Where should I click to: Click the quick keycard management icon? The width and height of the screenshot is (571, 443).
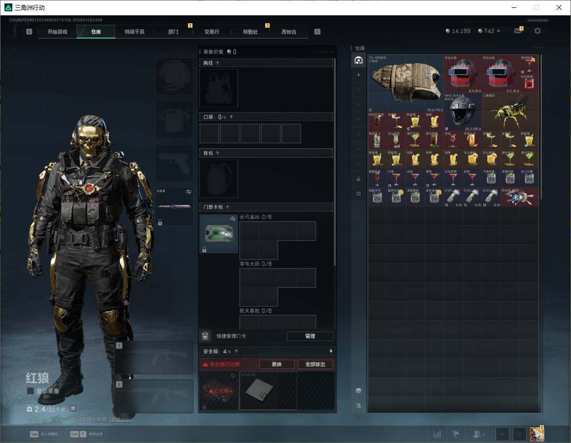pos(205,336)
